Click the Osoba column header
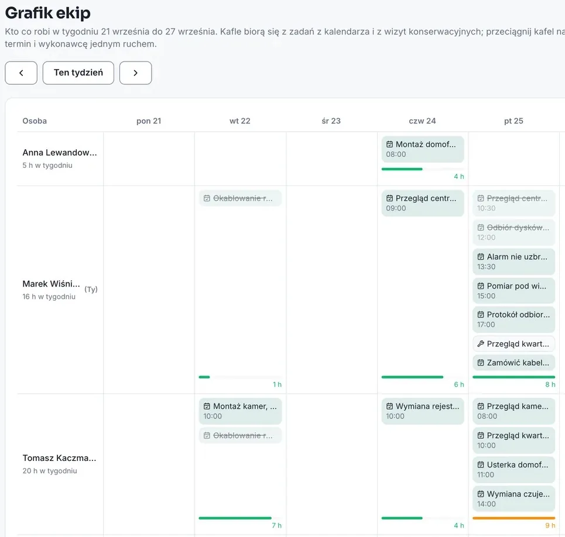This screenshot has width=565, height=537. click(x=35, y=121)
